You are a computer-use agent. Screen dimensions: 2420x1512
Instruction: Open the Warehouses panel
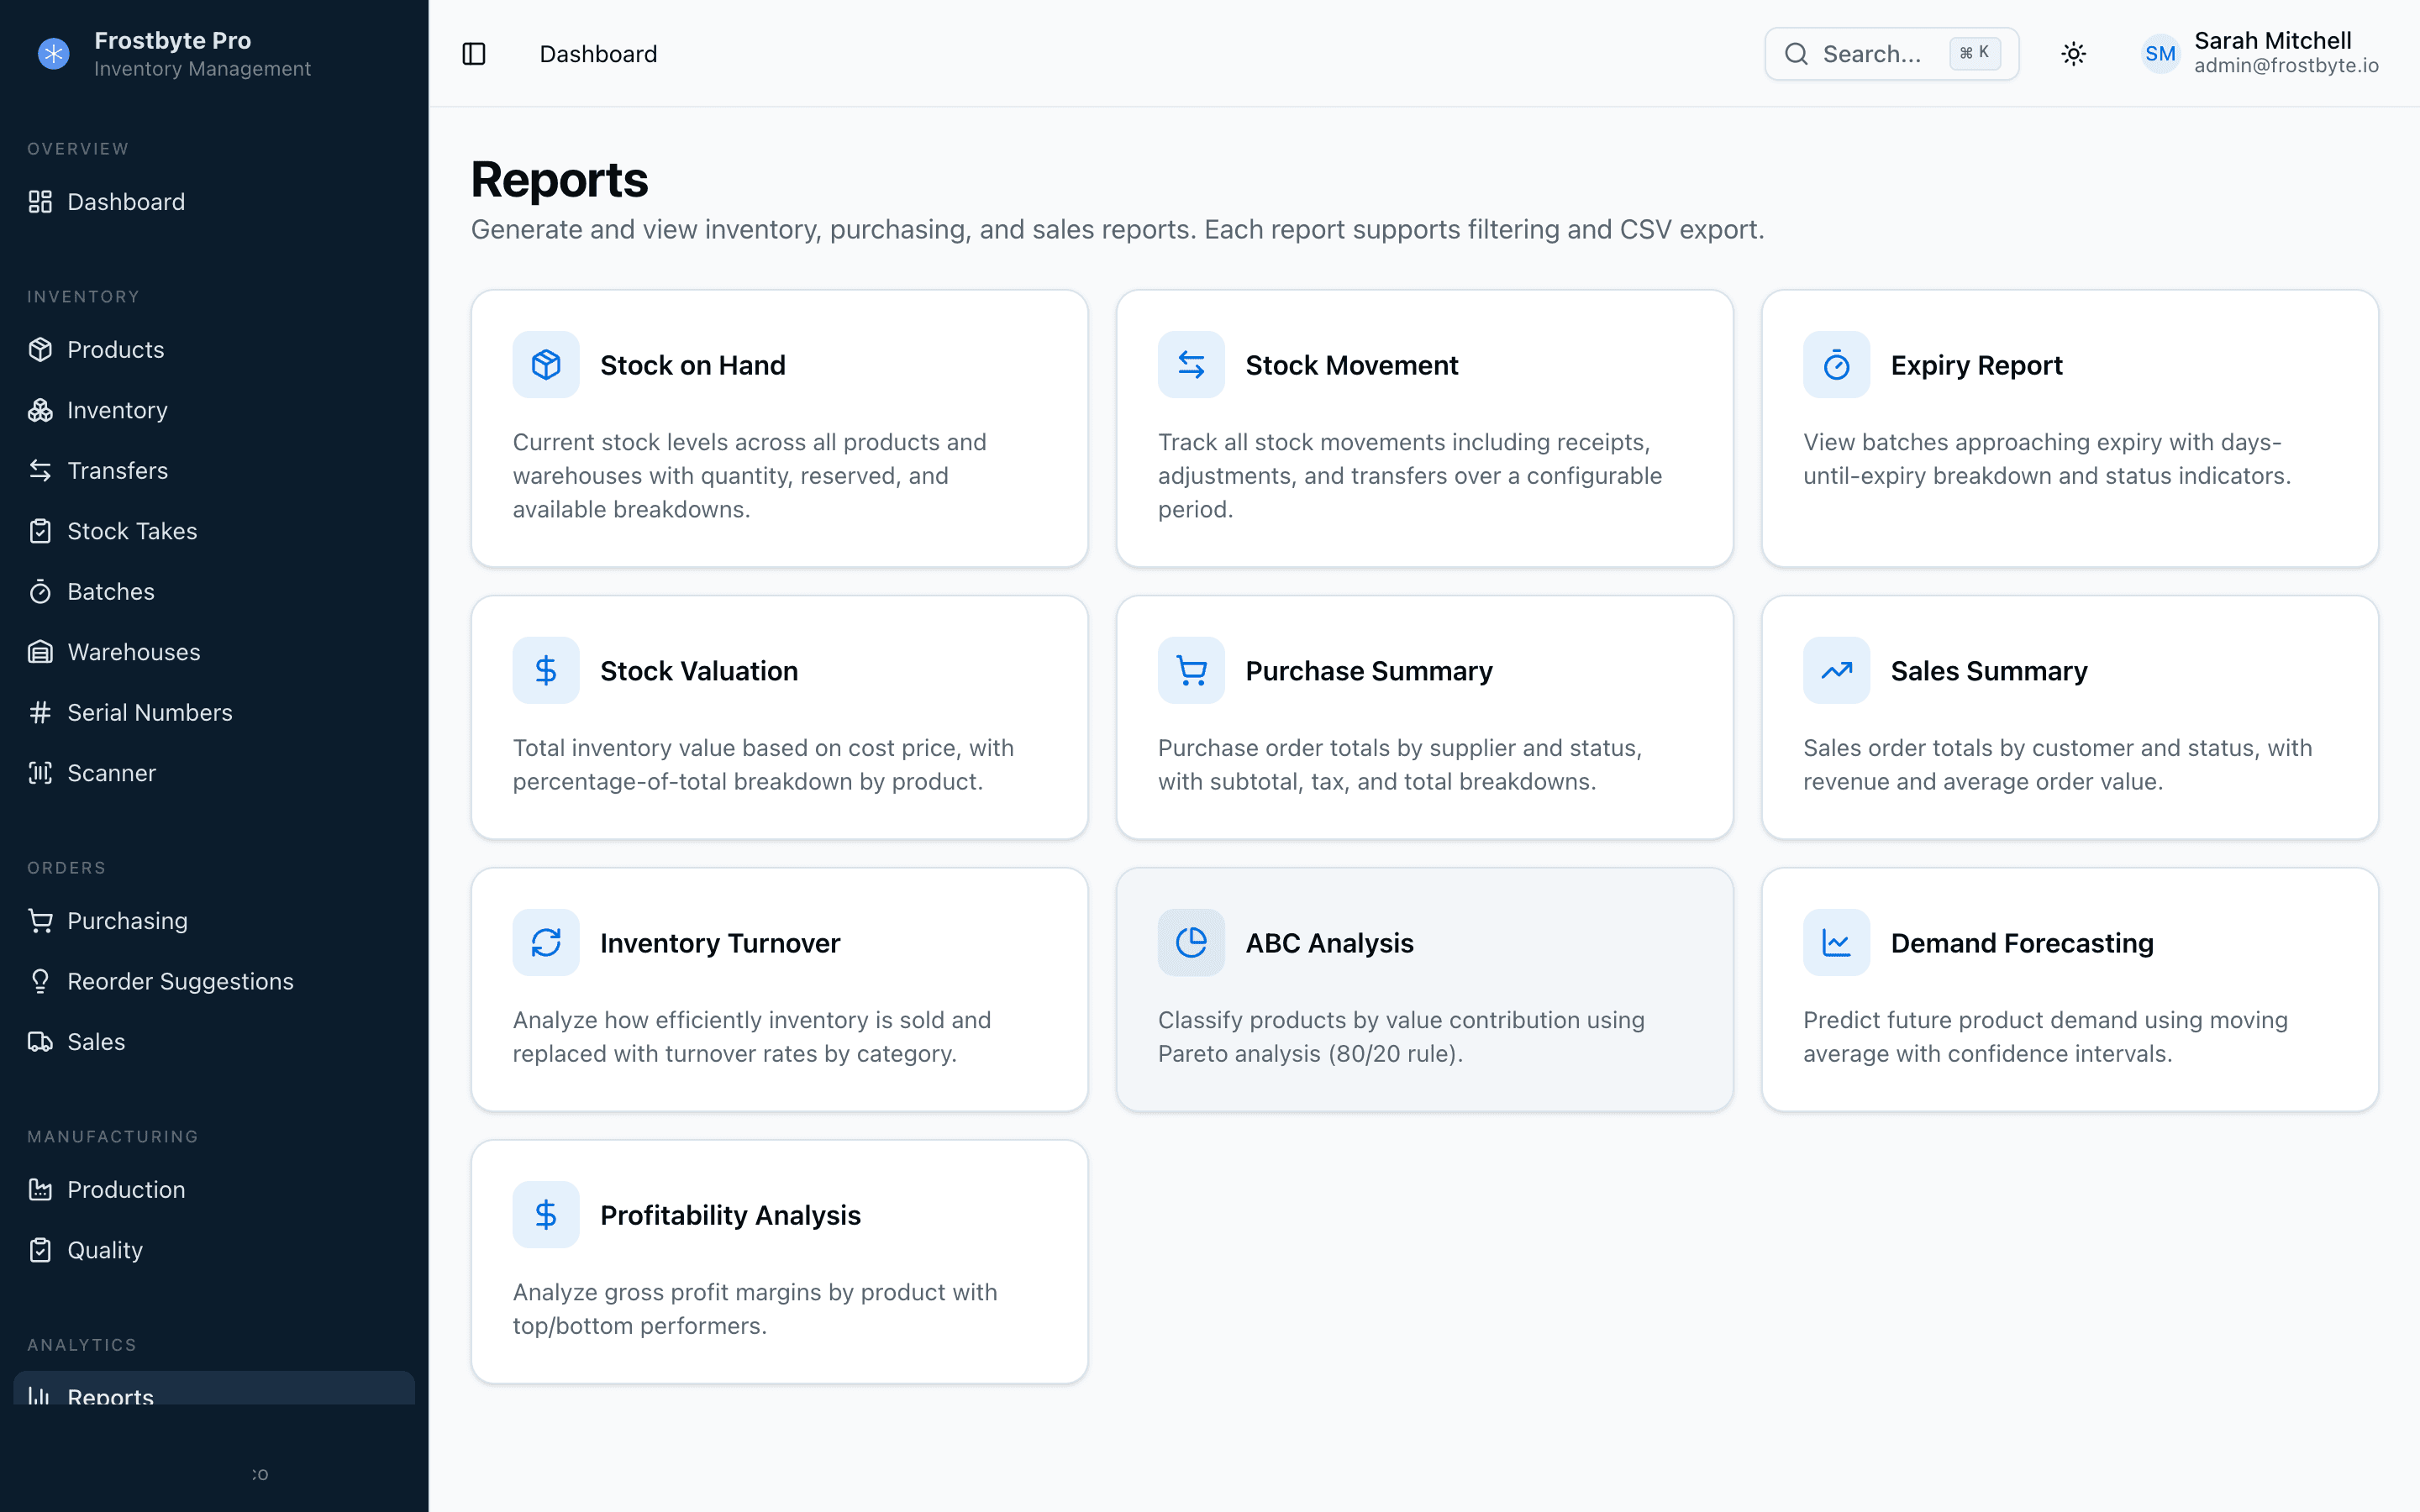tap(134, 651)
